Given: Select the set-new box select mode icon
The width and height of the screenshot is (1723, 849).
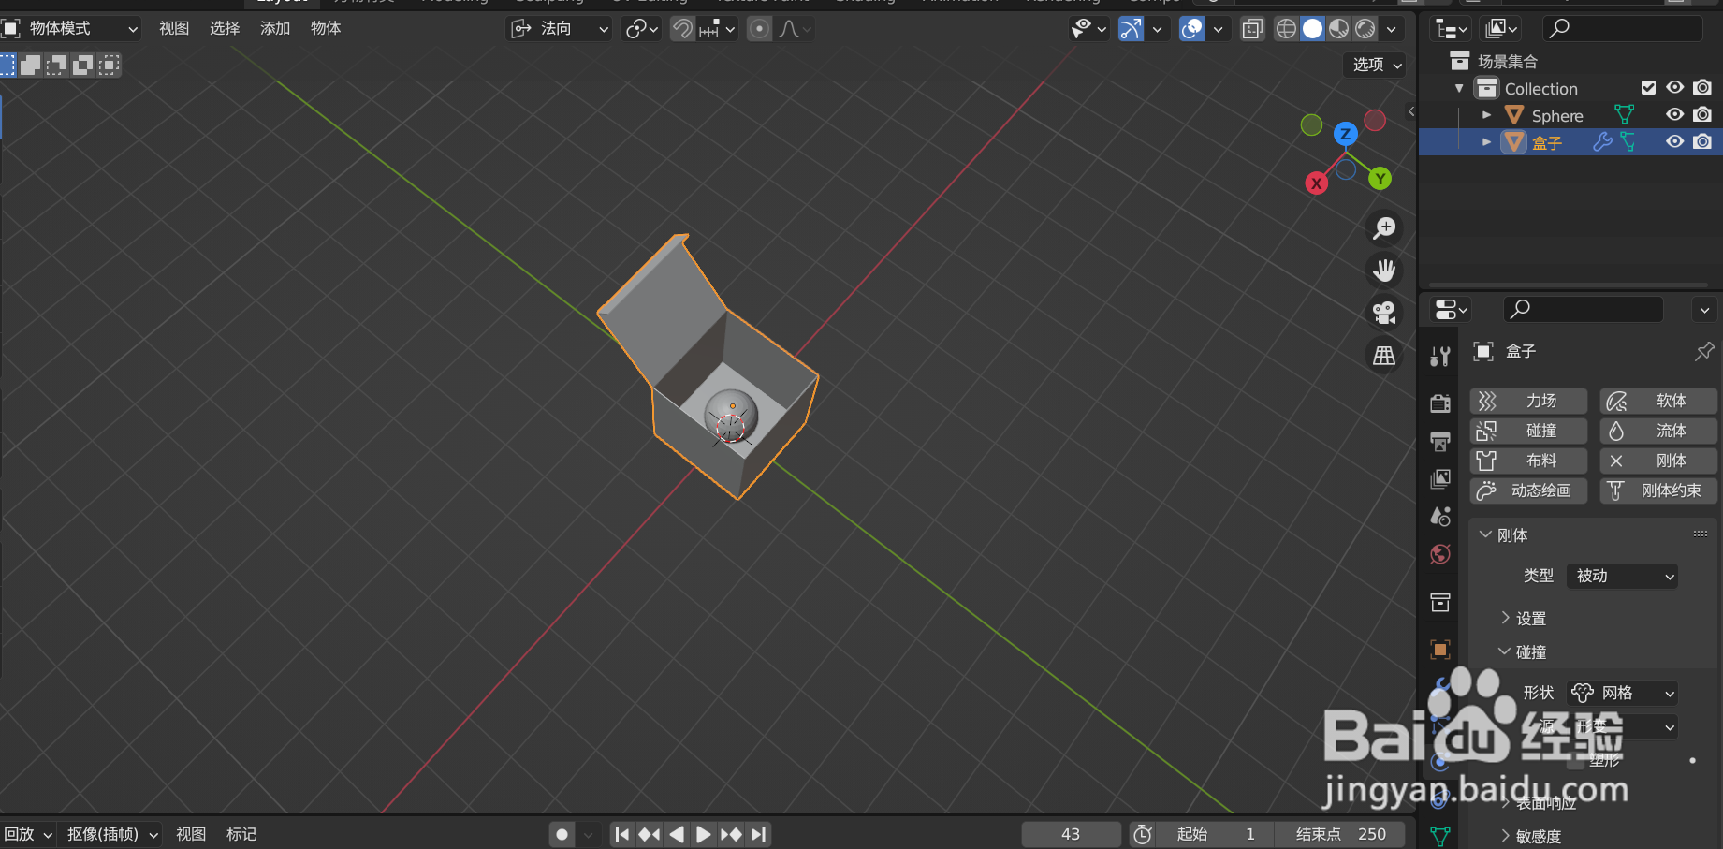Looking at the screenshot, I should [x=7, y=65].
